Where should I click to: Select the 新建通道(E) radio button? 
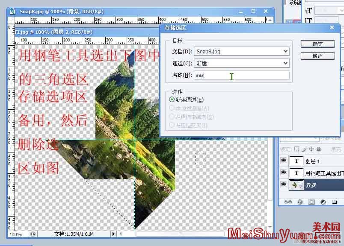click(x=172, y=100)
